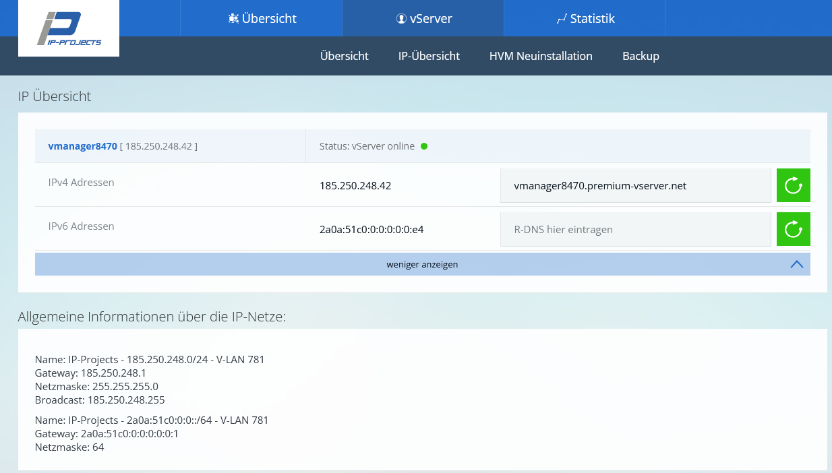Click the vmanager8470 server link
Screen dimensions: 832x473
pos(83,146)
